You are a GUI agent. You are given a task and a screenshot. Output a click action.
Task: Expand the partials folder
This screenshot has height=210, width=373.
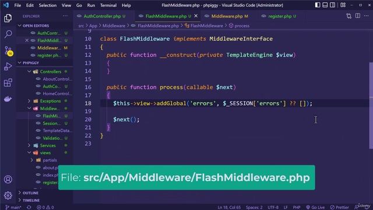50,160
